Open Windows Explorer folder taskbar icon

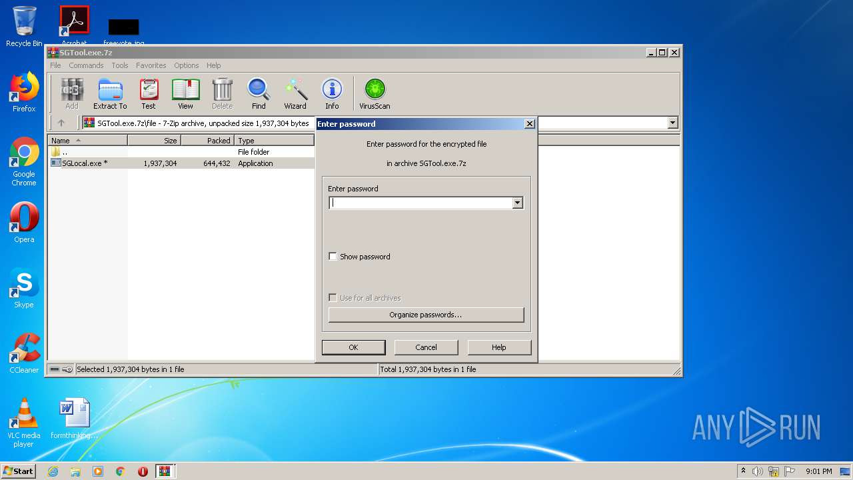coord(75,471)
